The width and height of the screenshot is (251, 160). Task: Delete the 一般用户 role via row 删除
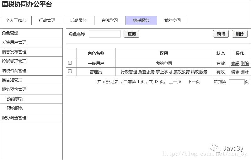pos(245,63)
